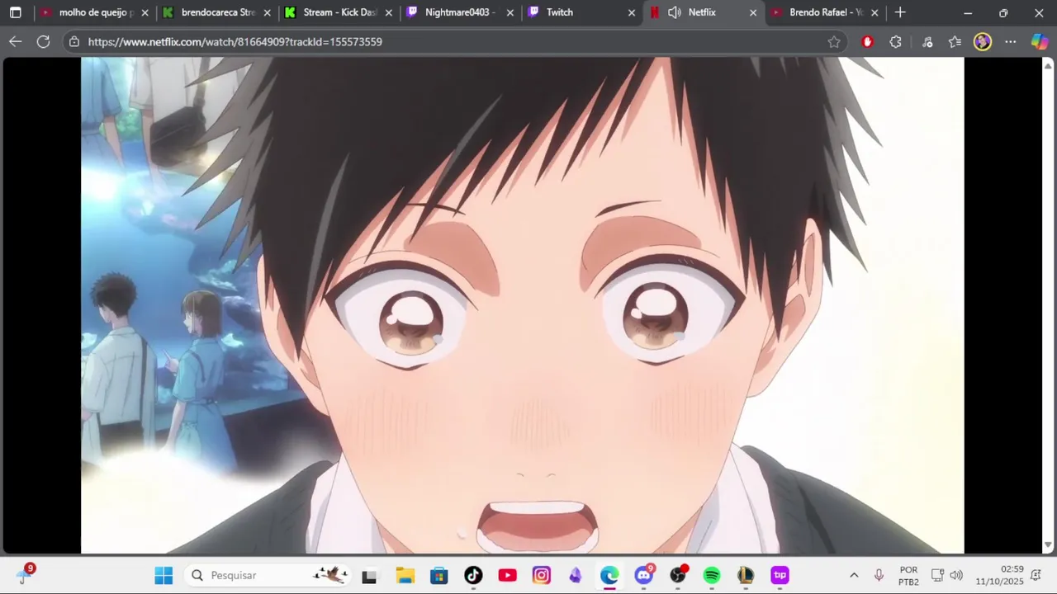
Task: Restore down the Edge window
Action: pos(1003,12)
